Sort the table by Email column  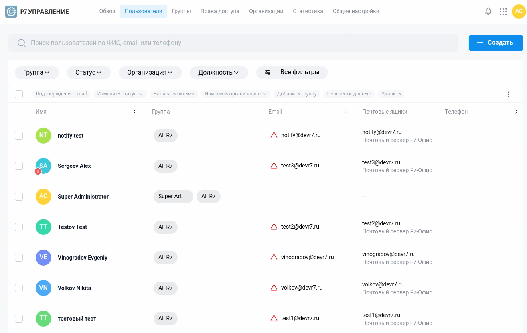click(x=345, y=112)
